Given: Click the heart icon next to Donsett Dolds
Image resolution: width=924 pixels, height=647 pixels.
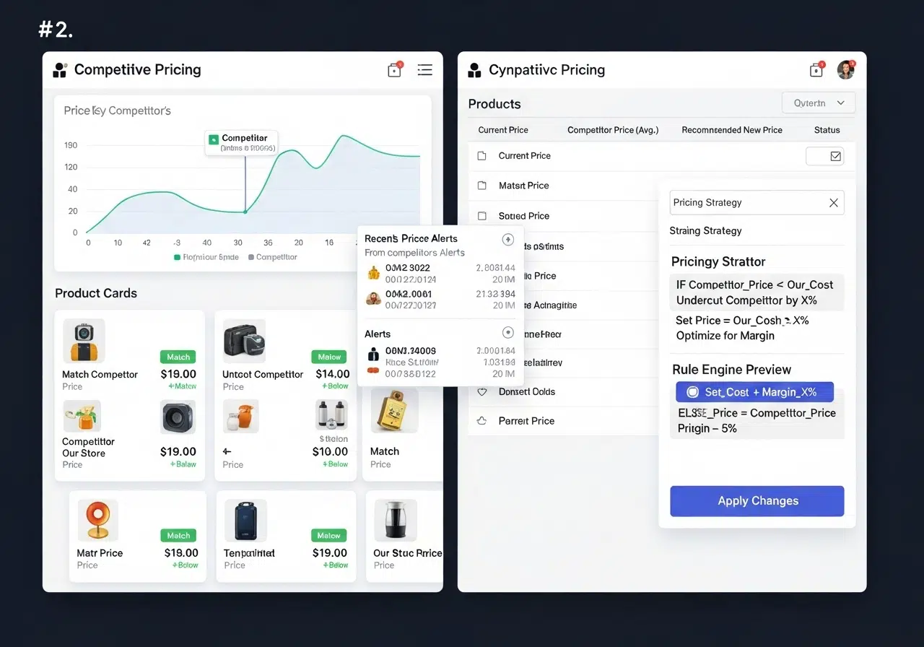Looking at the screenshot, I should 482,392.
